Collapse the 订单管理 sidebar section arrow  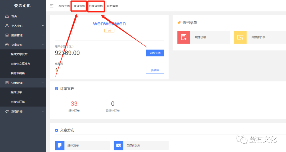tap(43, 83)
